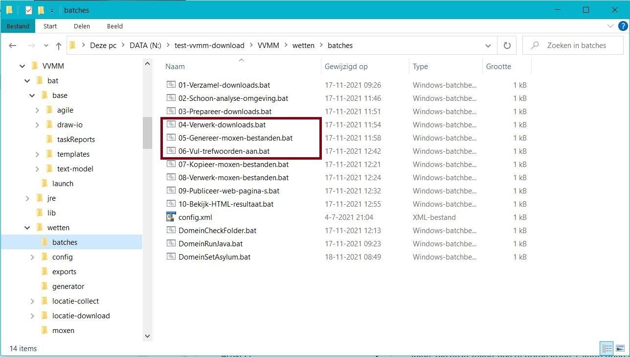Click the search magnifier icon

535,46
